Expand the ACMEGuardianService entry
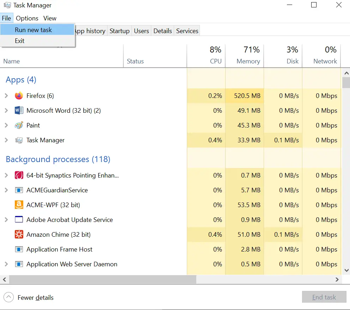350x310 pixels. click(6, 190)
